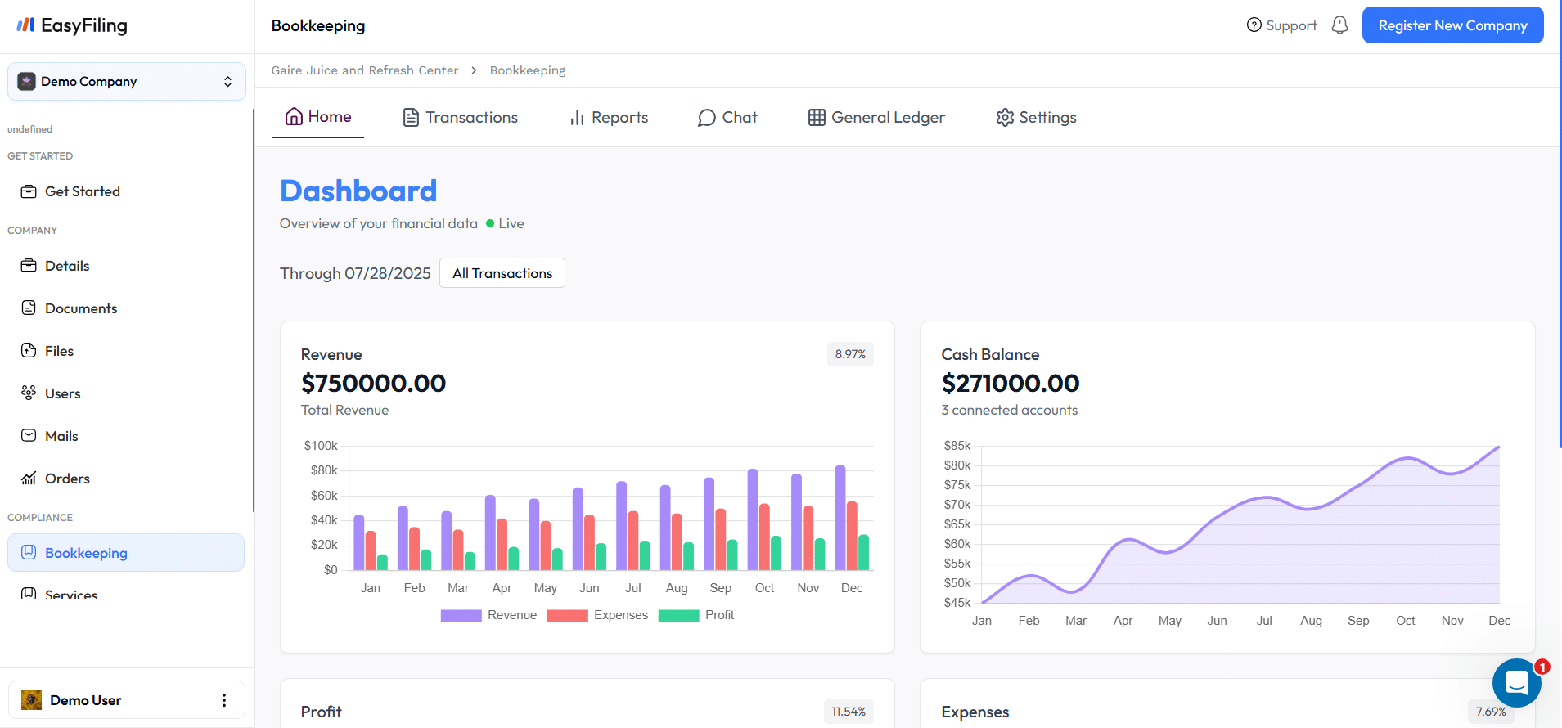Open Users in the sidebar
This screenshot has height=728, width=1562.
[x=62, y=393]
